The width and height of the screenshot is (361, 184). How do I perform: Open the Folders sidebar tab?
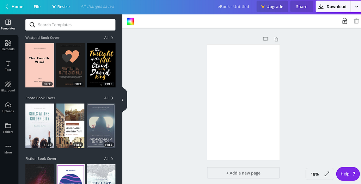pos(8,128)
